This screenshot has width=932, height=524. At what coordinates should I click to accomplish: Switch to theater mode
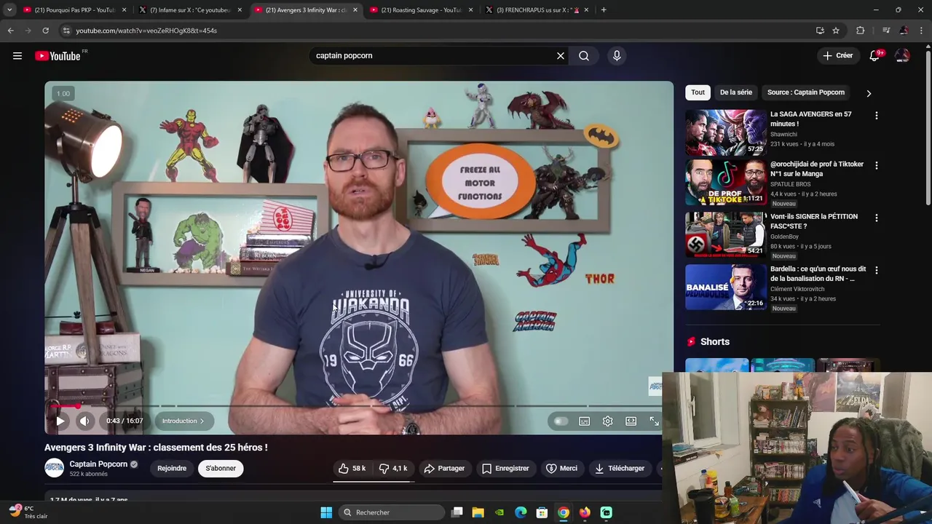[631, 421]
